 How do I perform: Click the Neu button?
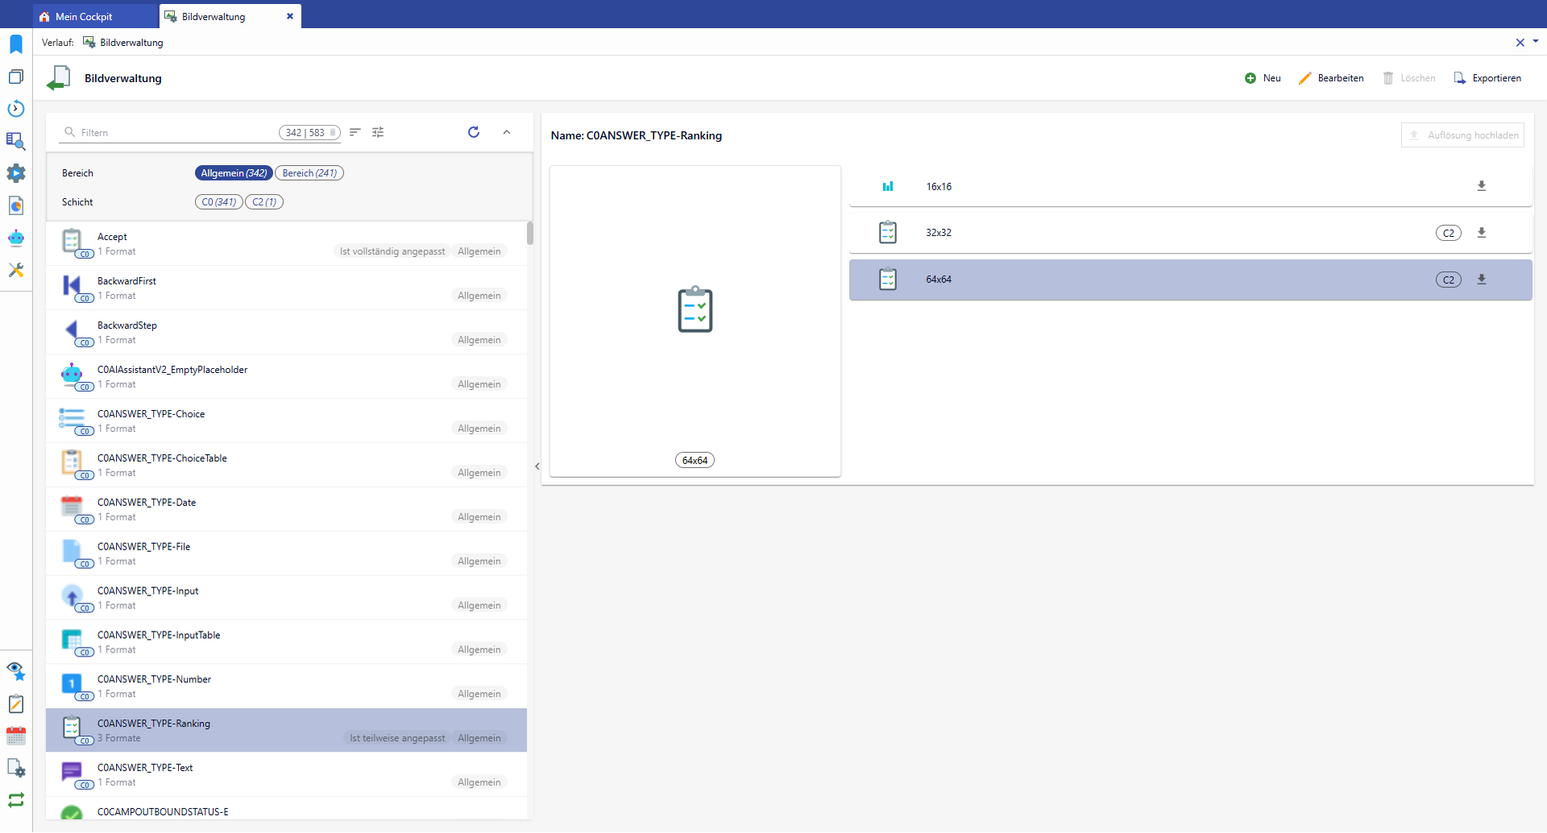(1263, 78)
